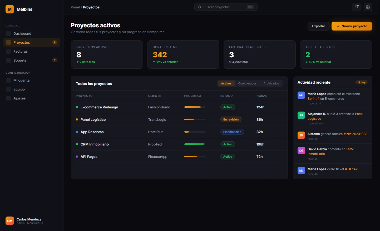Click the Melbins logo icon
Viewport: 380px width, 231px height.
pyautogui.click(x=9, y=9)
